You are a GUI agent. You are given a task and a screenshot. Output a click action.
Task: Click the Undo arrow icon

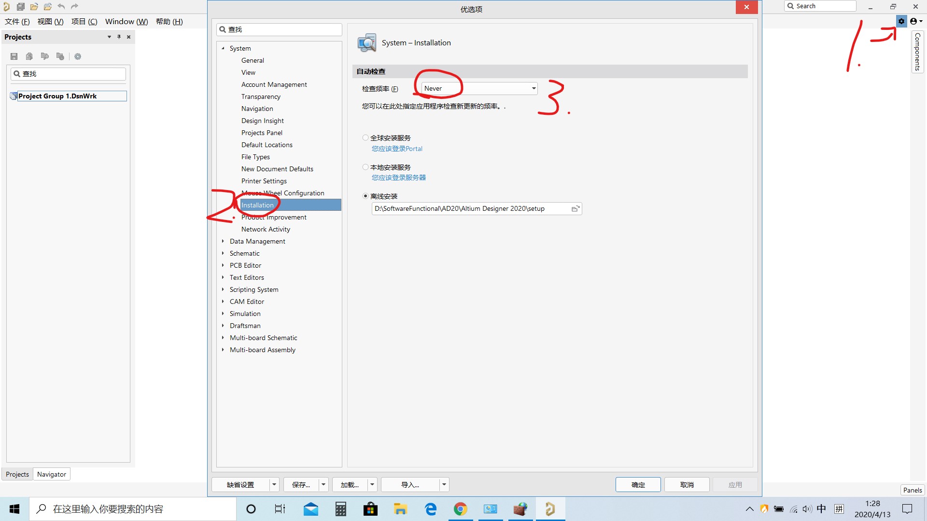tap(61, 7)
